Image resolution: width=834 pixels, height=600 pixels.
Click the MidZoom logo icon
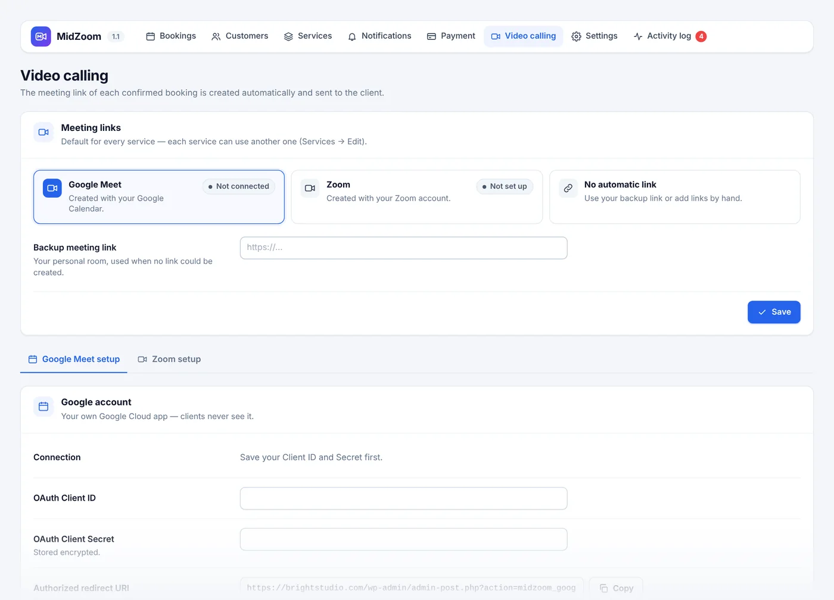[41, 36]
